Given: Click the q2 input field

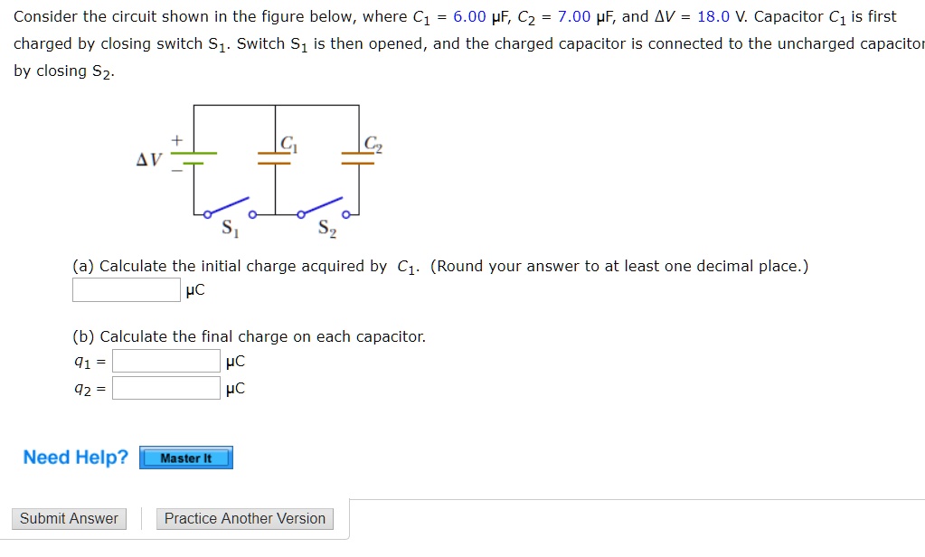Looking at the screenshot, I should click(x=165, y=388).
